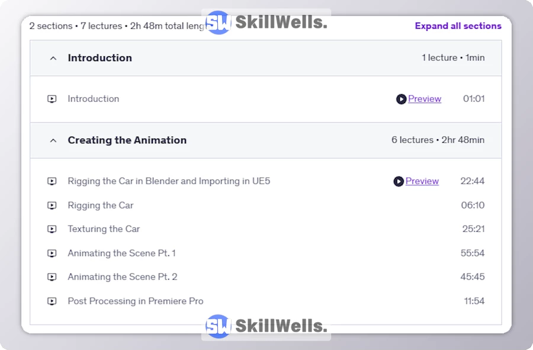Click the SkillWells logo at the top

[x=266, y=23]
